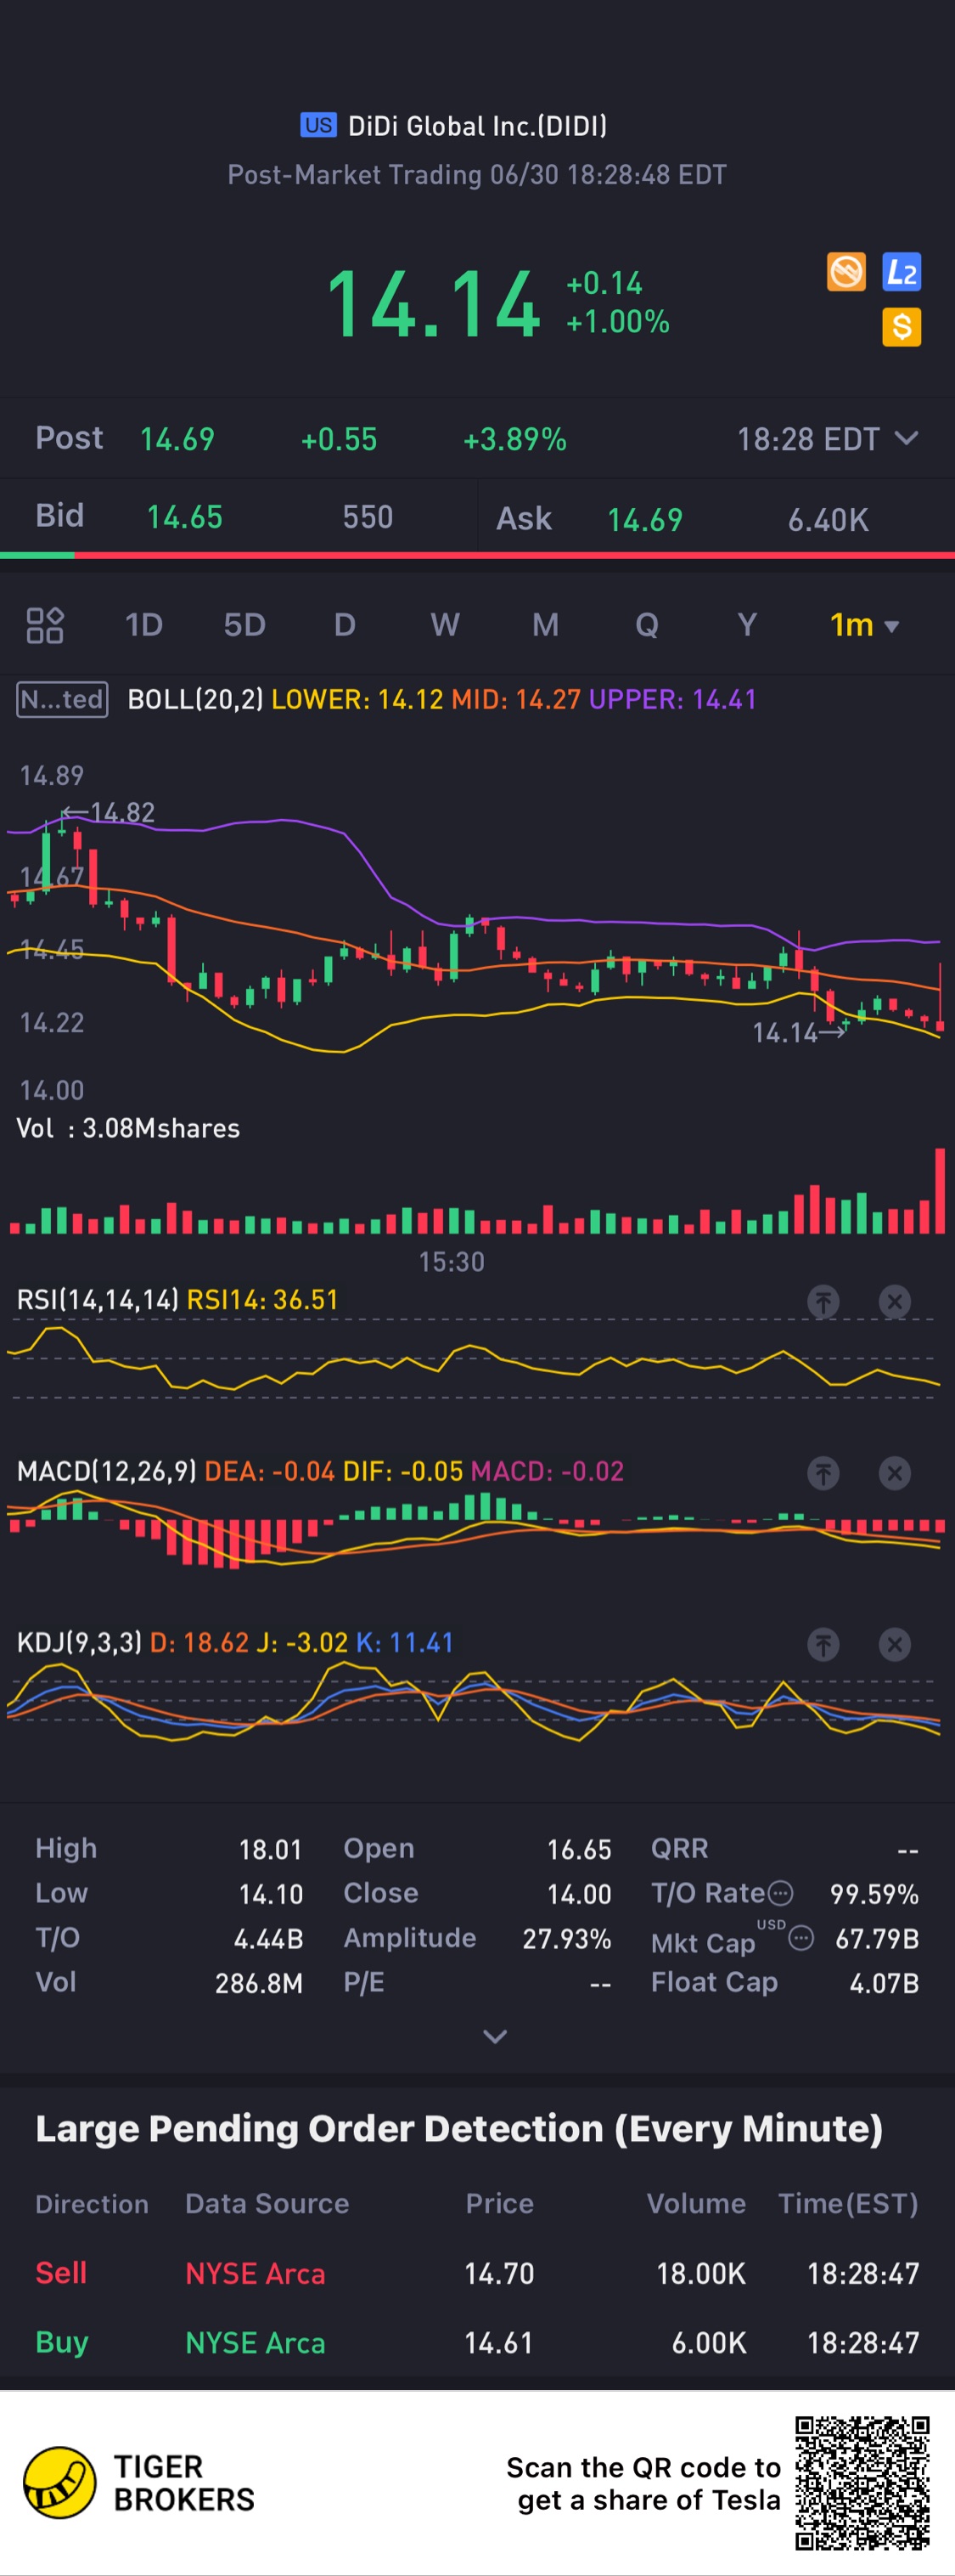Open the chart layout grid icon
The height and width of the screenshot is (2576, 955).
(45, 625)
